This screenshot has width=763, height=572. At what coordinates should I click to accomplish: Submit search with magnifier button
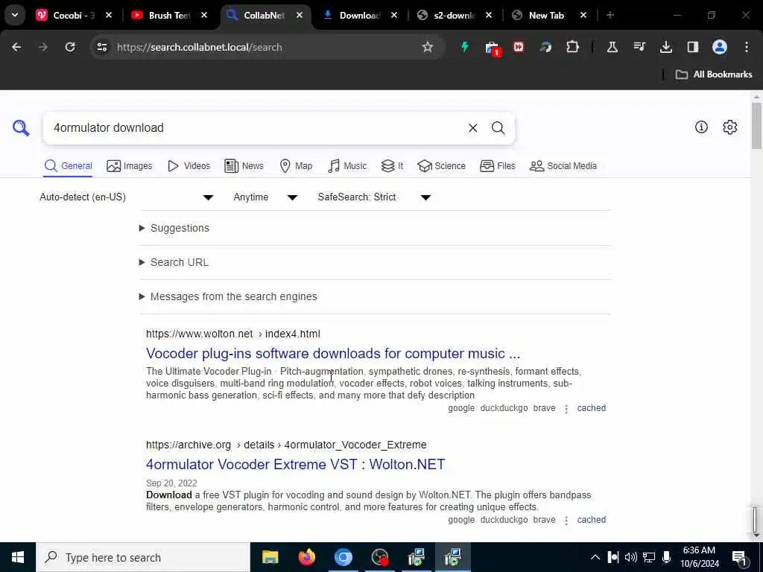[498, 128]
